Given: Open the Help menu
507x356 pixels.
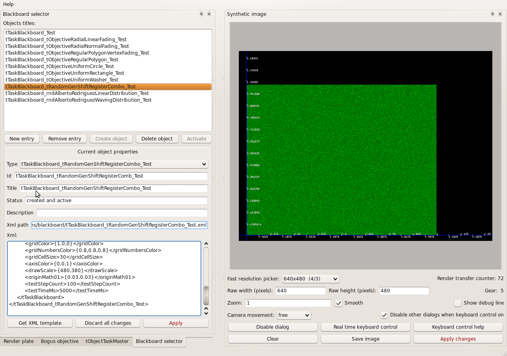Looking at the screenshot, I should pos(8,4).
